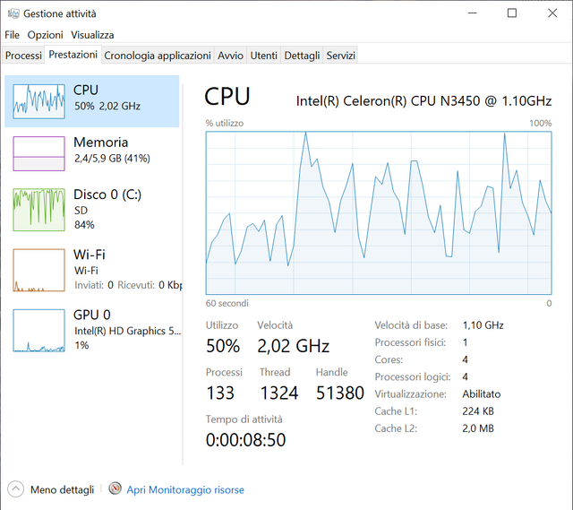Image resolution: width=573 pixels, height=510 pixels.
Task: Maximize the Gestione attività window
Action: (511, 13)
